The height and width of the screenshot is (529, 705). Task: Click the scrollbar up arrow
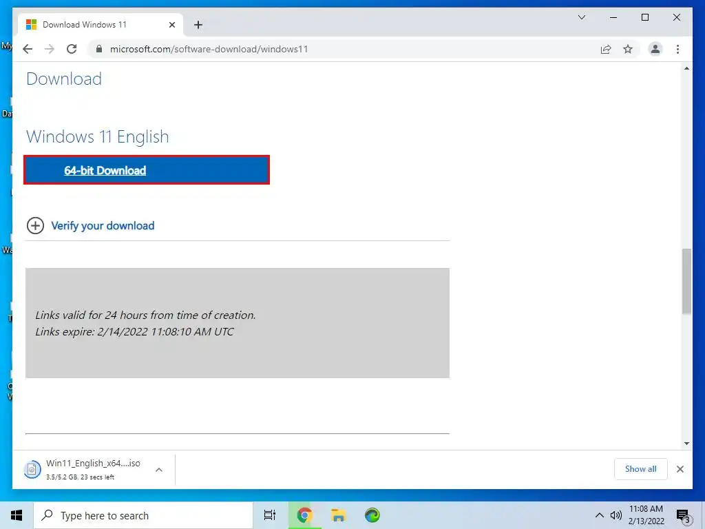pyautogui.click(x=686, y=68)
